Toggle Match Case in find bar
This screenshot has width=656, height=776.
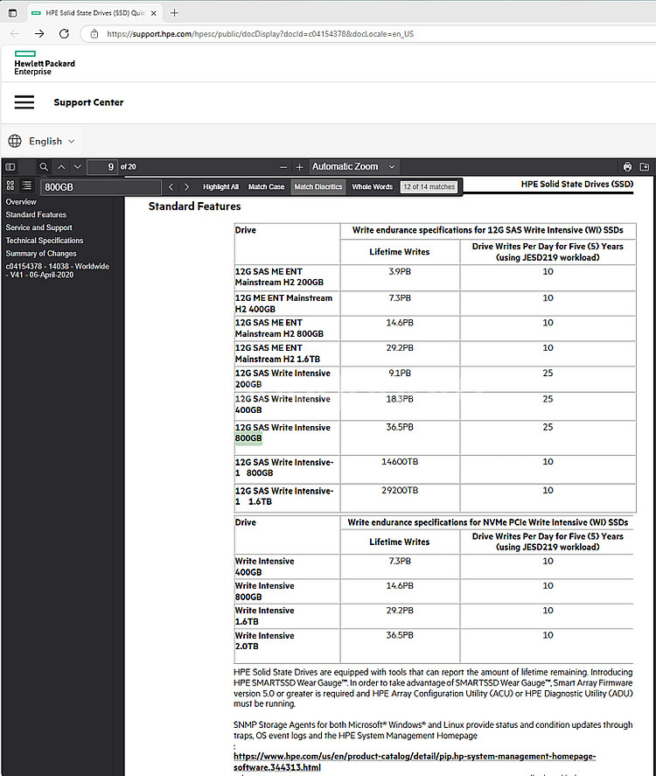(x=266, y=186)
